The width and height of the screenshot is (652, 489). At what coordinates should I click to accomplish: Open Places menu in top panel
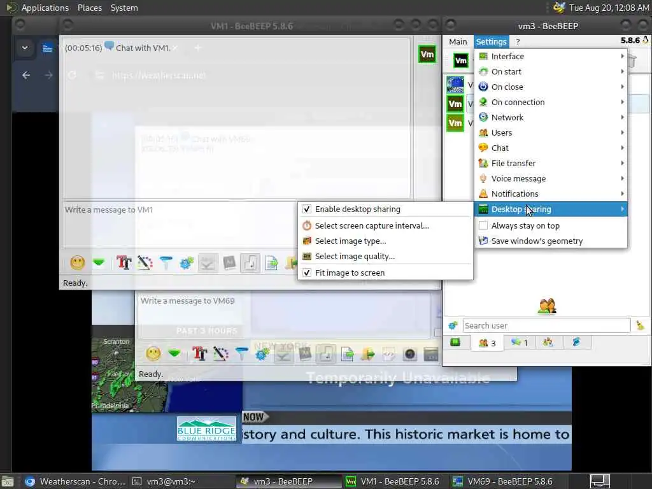point(89,8)
